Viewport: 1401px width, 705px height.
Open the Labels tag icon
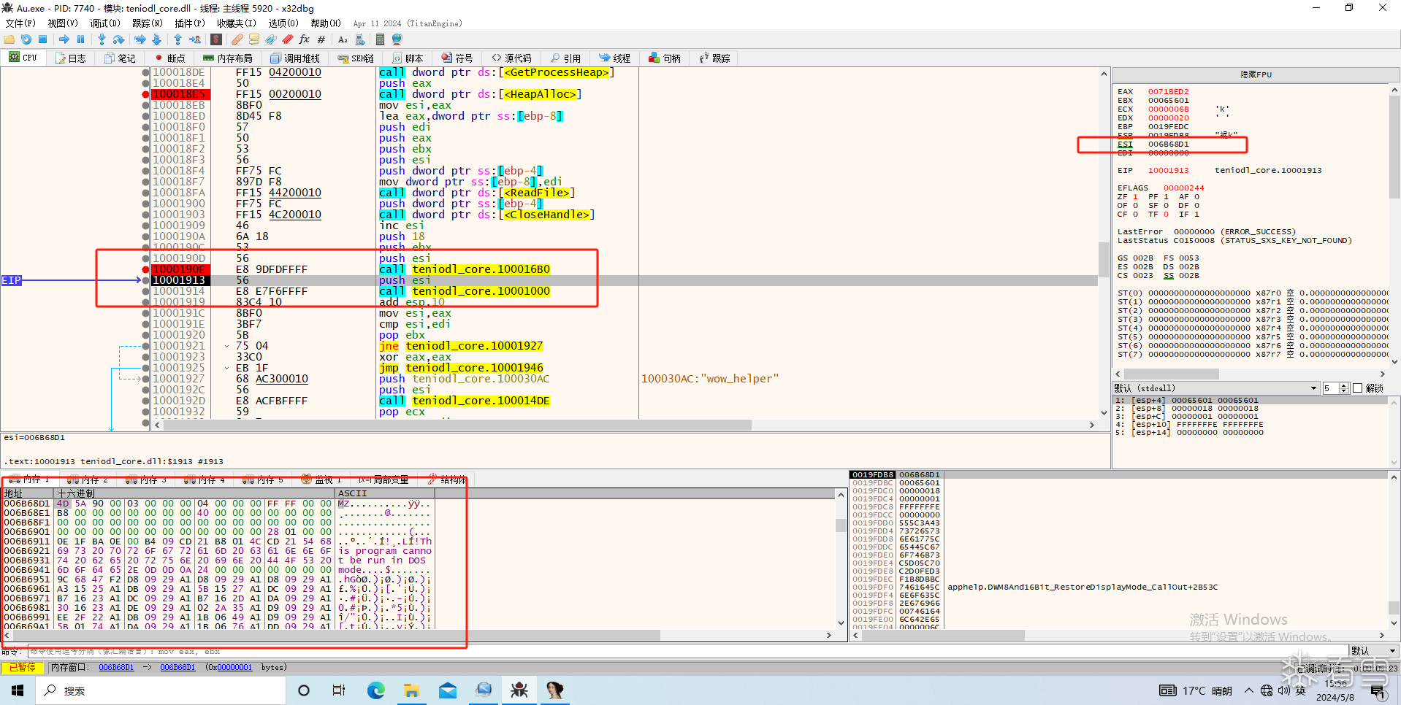[x=271, y=39]
